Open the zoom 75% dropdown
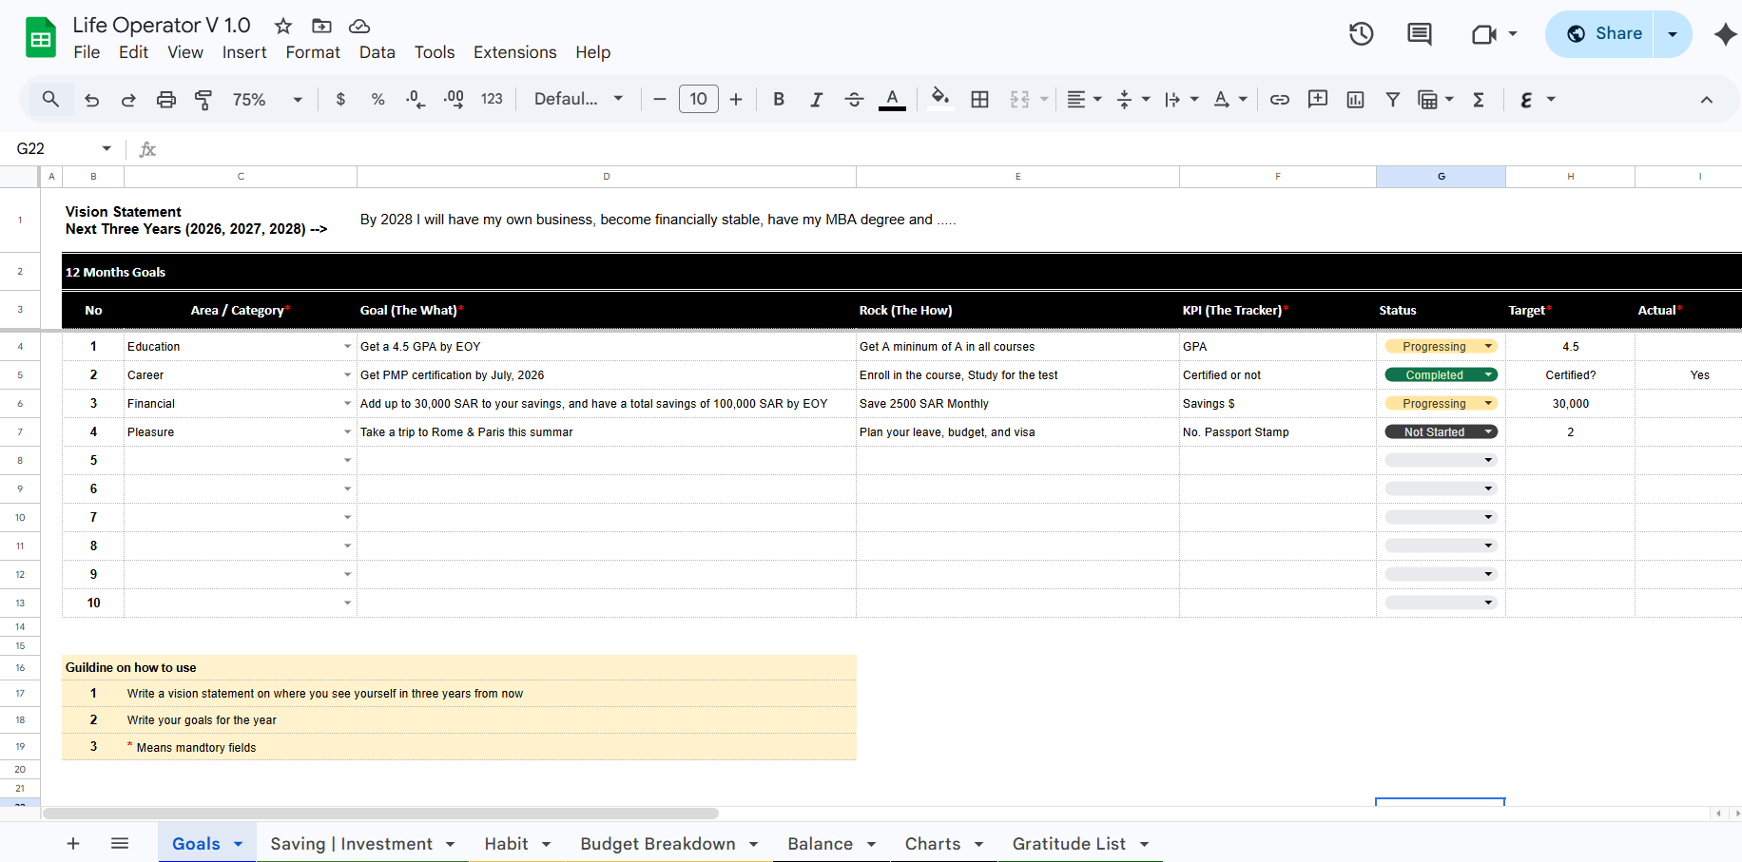Image resolution: width=1742 pixels, height=862 pixels. click(x=267, y=100)
